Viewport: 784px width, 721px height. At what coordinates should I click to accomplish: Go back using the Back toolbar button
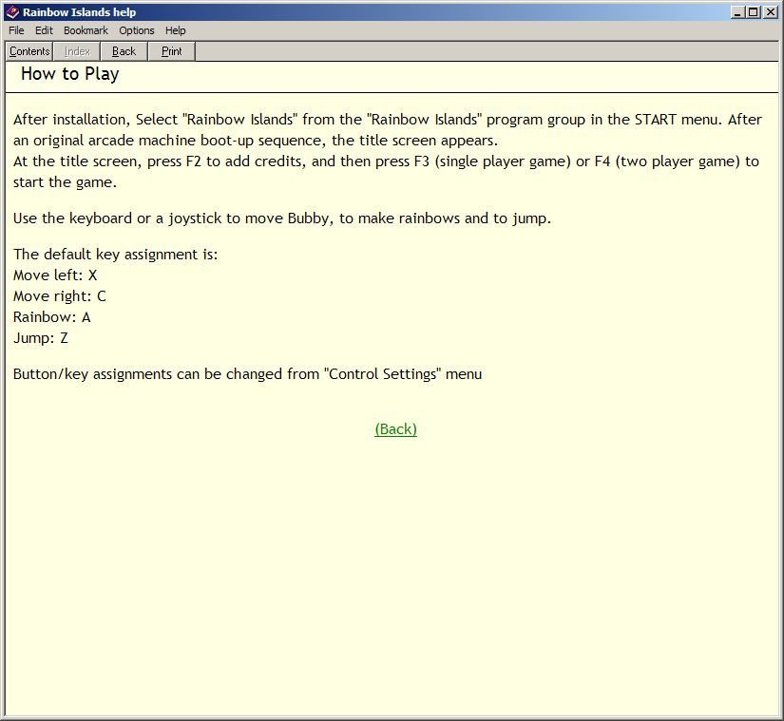click(124, 51)
